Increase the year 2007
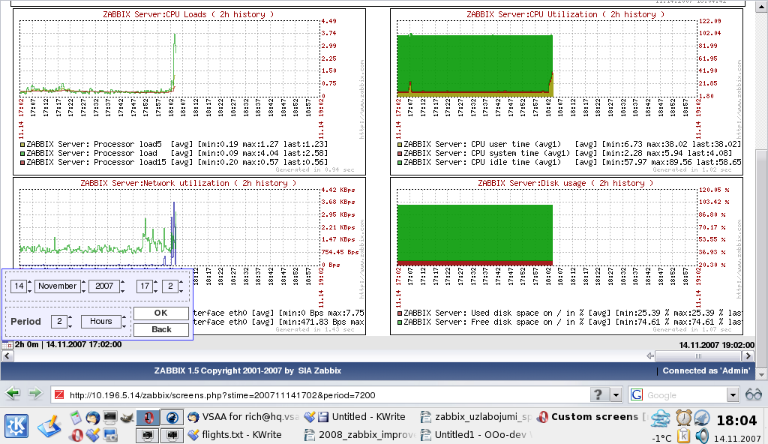The height and width of the screenshot is (444, 768). (x=122, y=283)
